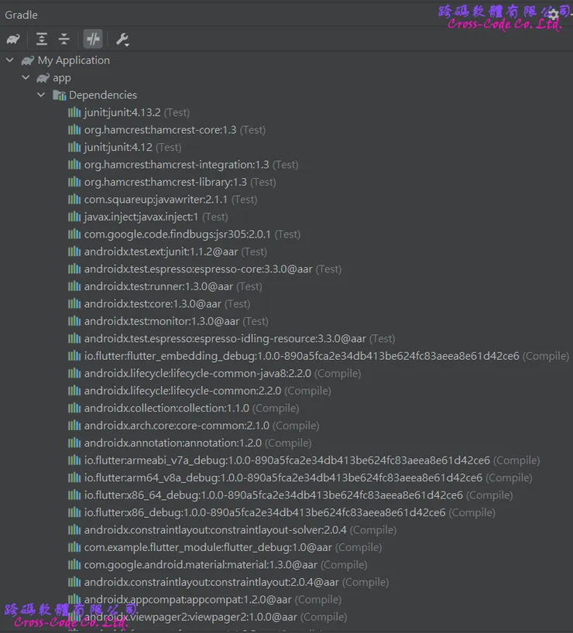This screenshot has width=573, height=633.
Task: Click the My Application elephant icon
Action: tap(27, 60)
